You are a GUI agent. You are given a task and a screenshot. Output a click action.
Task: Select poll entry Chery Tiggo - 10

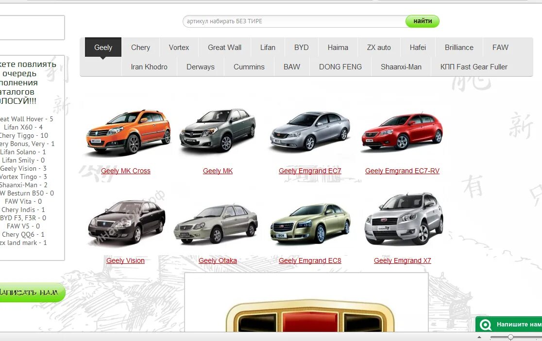pos(24,136)
